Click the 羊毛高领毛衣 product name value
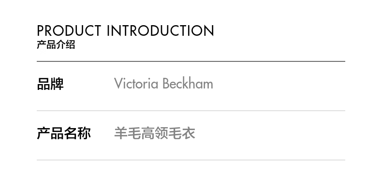Screen dimensions: 382x175 coord(155,133)
